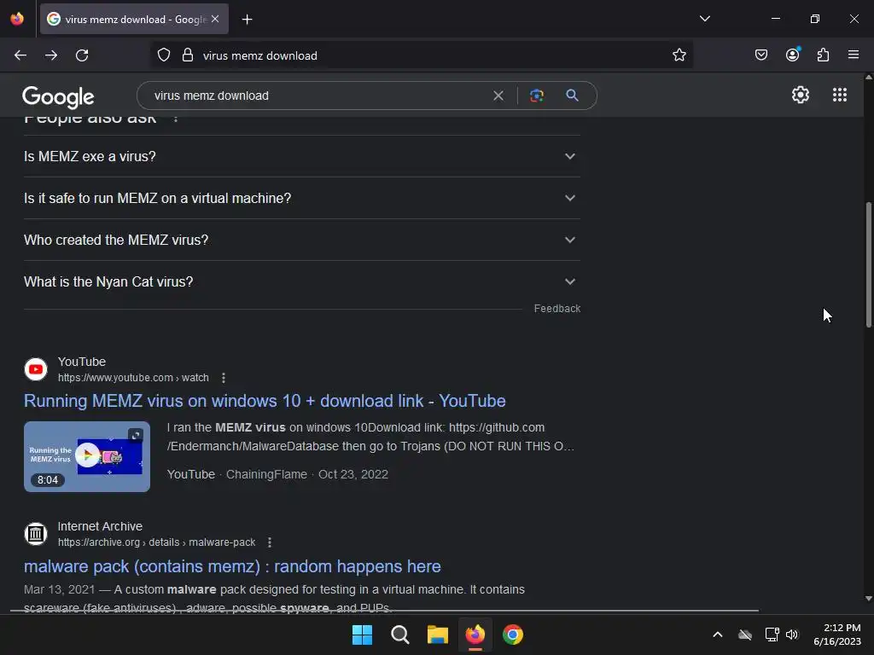Open Windows taskbar Search
This screenshot has width=874, height=655.
point(399,635)
